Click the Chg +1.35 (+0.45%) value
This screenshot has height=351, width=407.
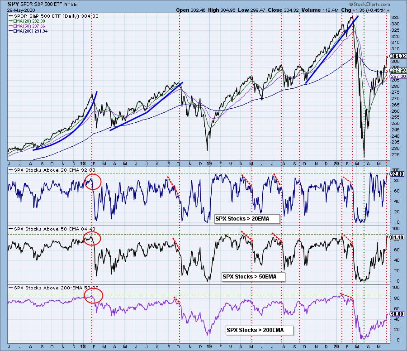click(364, 10)
